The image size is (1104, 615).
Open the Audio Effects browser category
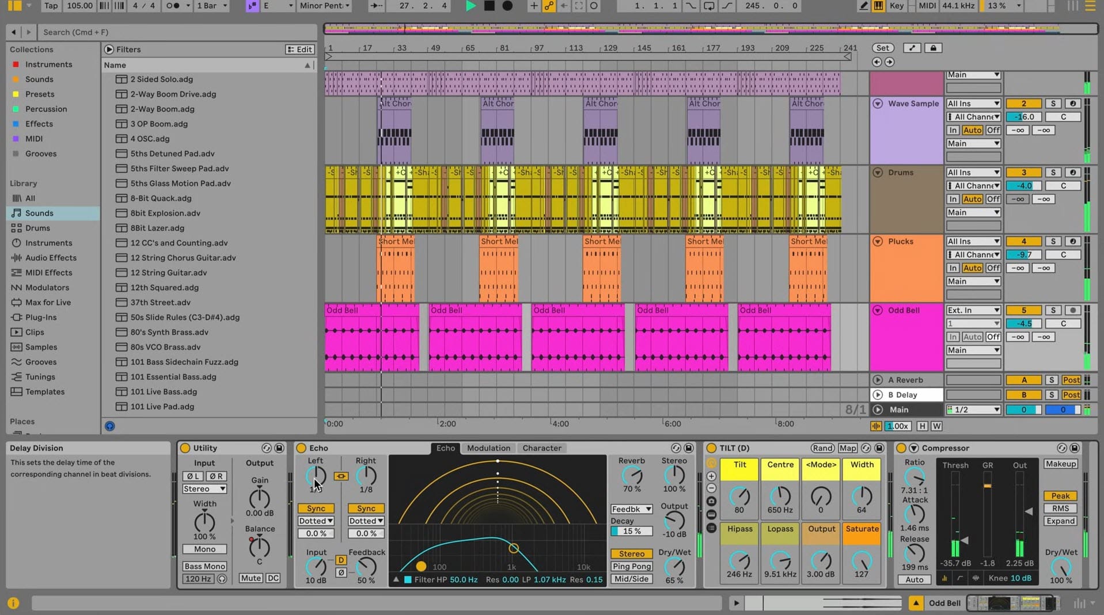pos(50,257)
